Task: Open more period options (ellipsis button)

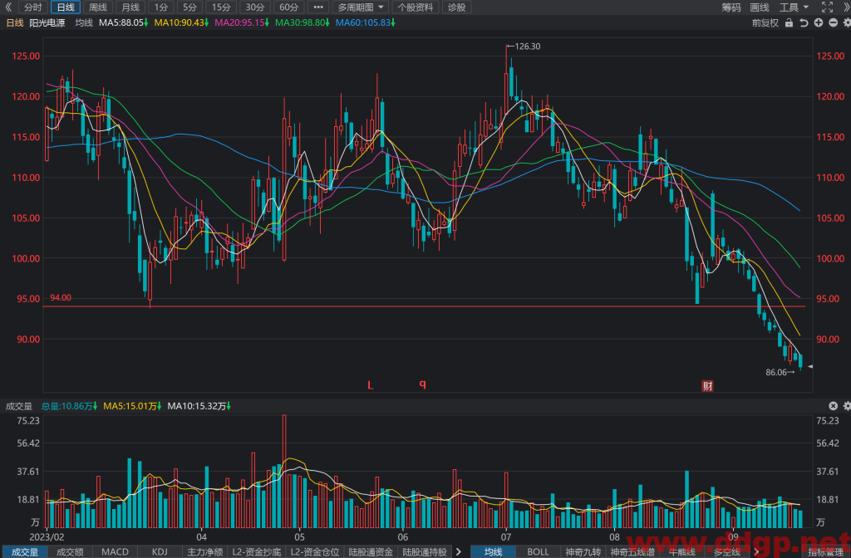Action: coord(318,7)
